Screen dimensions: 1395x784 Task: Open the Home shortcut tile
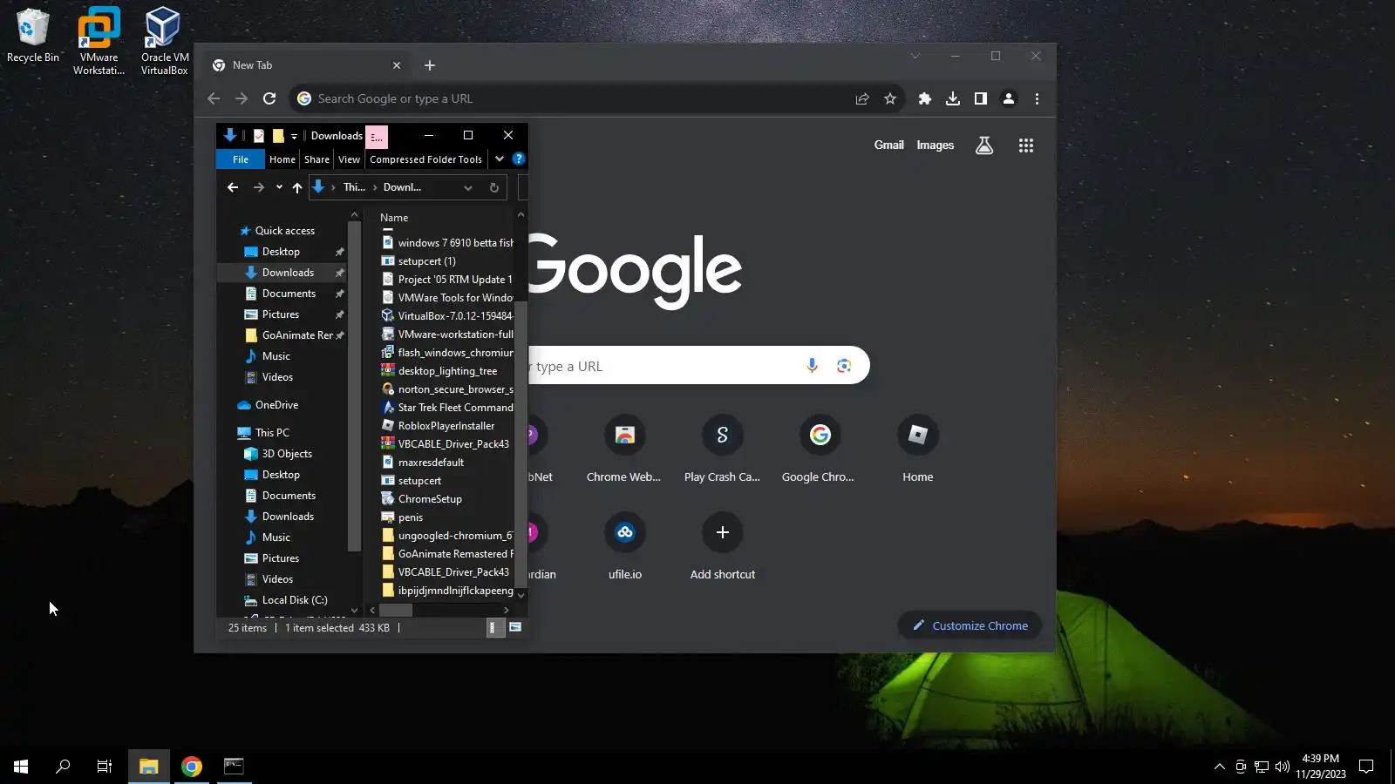(x=918, y=449)
